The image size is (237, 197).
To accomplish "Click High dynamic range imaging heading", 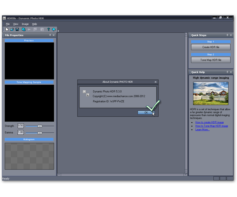I will point(211,78).
